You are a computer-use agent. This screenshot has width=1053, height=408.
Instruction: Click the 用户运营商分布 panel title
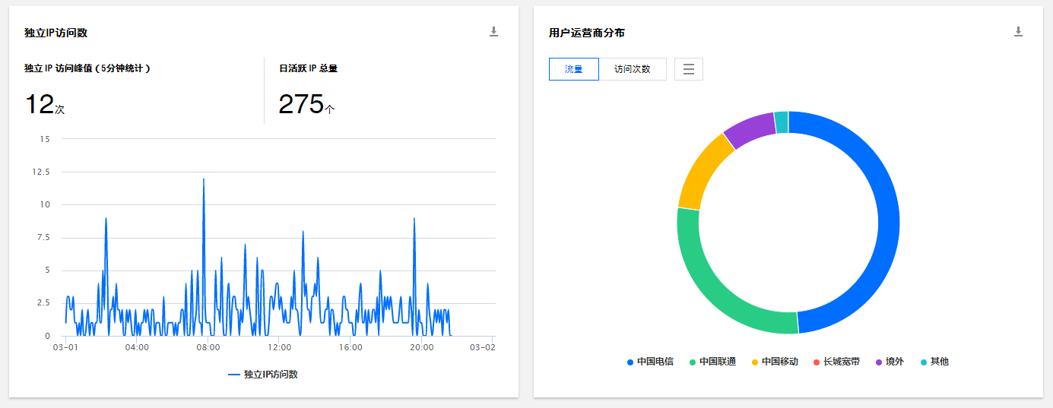pyautogui.click(x=587, y=33)
